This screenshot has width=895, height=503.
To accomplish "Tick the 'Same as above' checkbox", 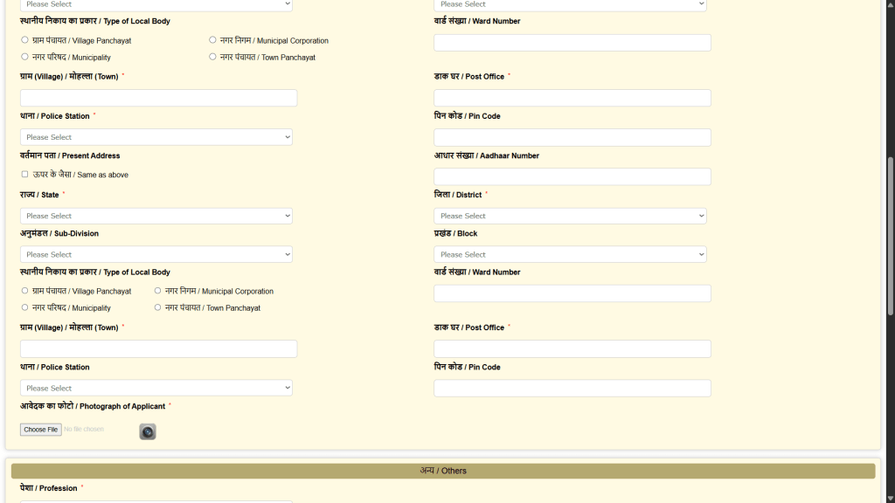I will 24,175.
